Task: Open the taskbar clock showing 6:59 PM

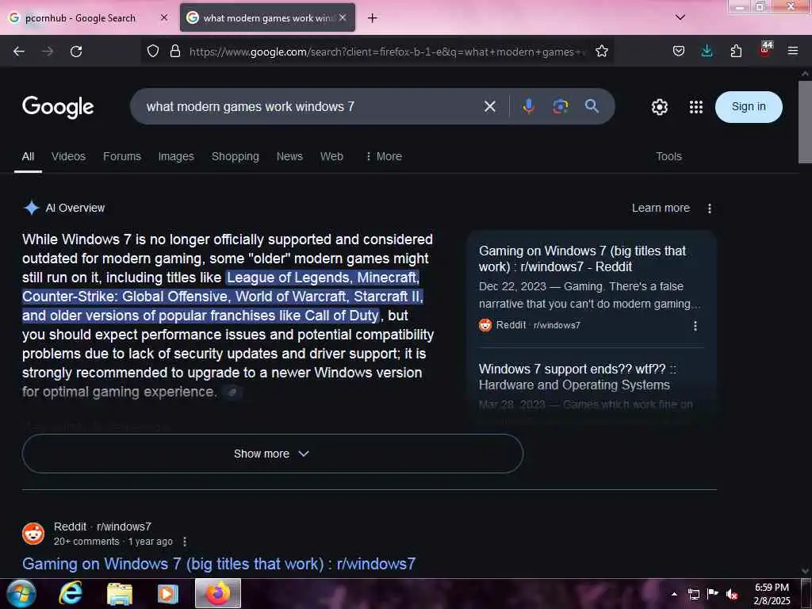Action: 772,594
